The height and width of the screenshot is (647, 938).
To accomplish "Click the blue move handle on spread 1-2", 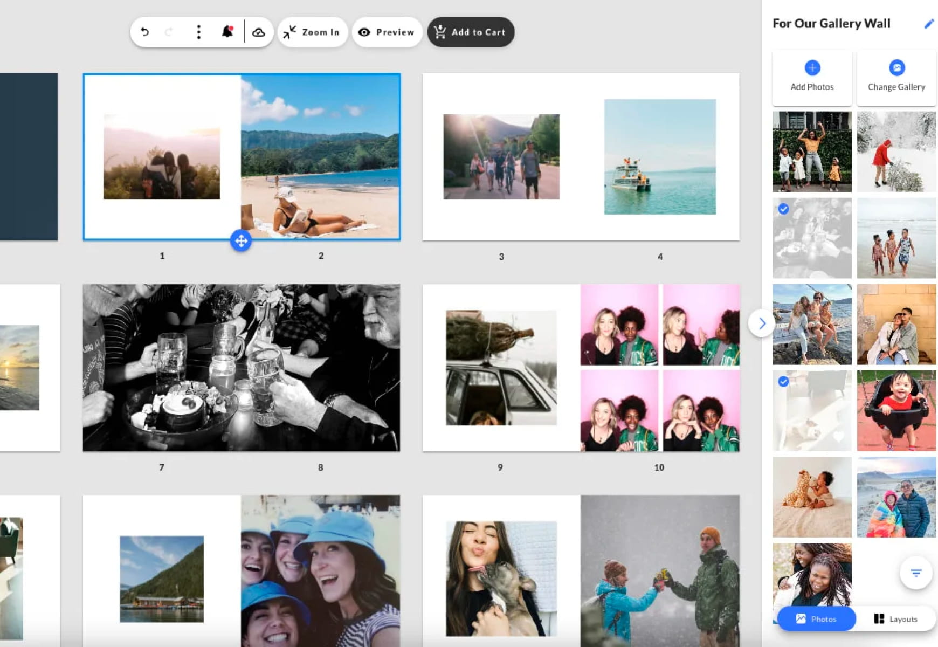I will [241, 240].
